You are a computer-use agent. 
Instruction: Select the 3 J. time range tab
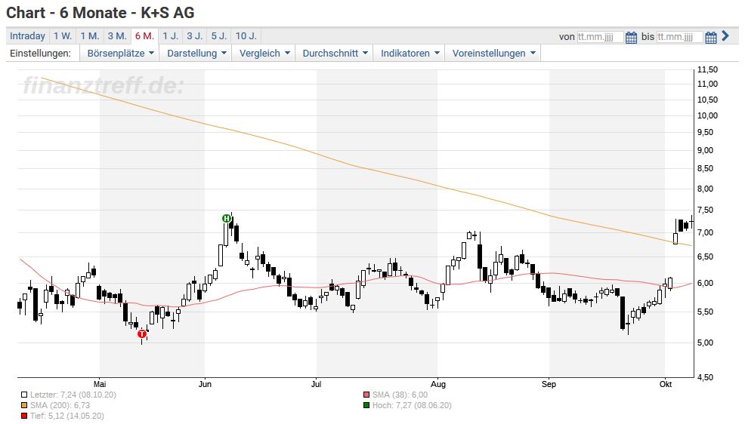coord(194,36)
